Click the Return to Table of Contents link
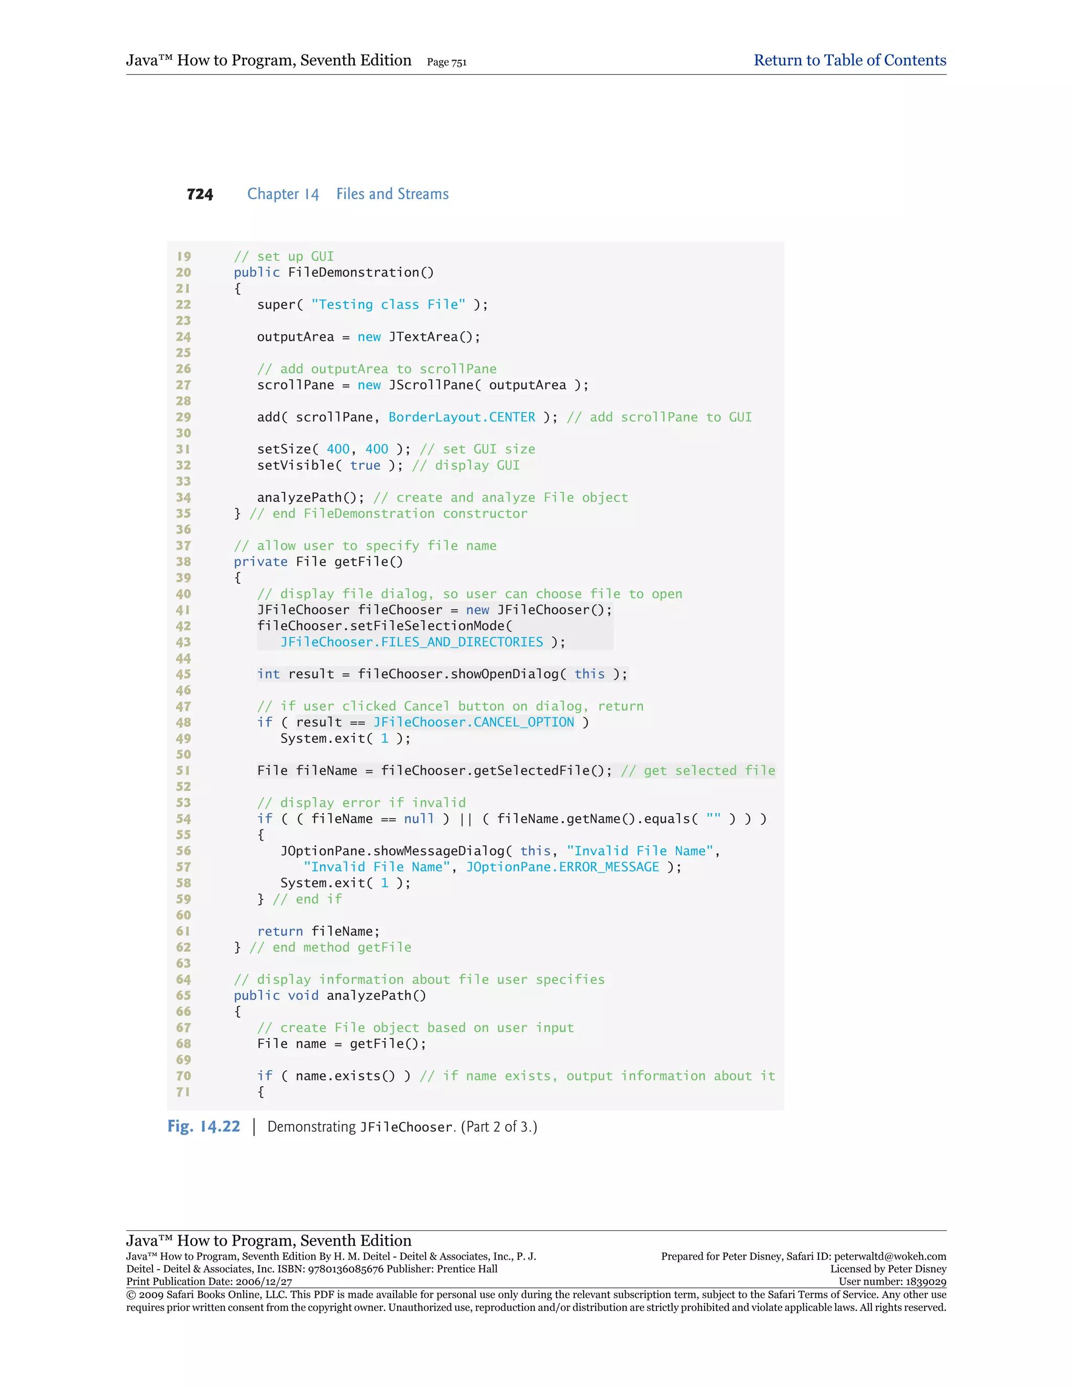1073x1388 pixels. 849,60
